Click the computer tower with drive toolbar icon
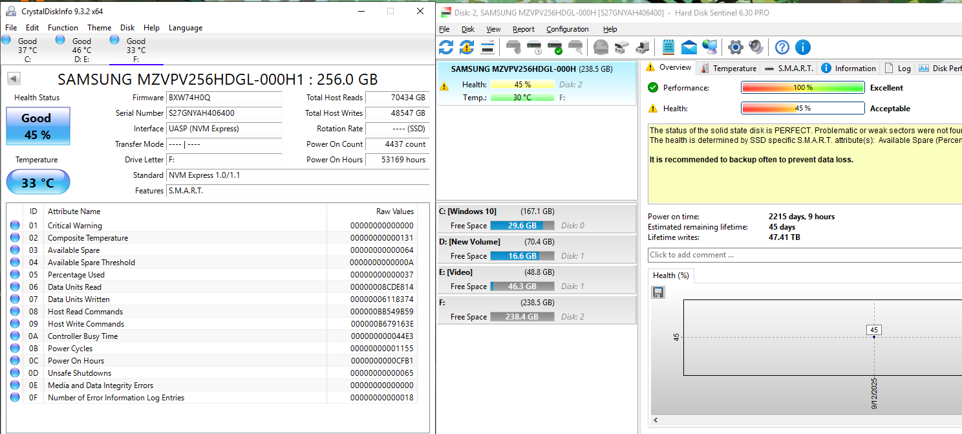Image resolution: width=962 pixels, height=434 pixels. point(643,47)
